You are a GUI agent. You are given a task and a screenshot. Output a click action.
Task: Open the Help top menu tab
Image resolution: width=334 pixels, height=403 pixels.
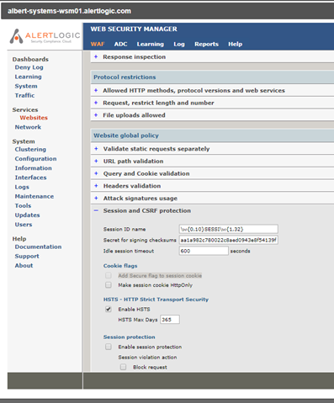[235, 45]
